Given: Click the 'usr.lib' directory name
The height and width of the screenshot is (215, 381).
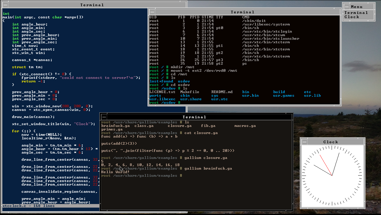Looking at the screenshot, I should pyautogui.click(x=312, y=95).
